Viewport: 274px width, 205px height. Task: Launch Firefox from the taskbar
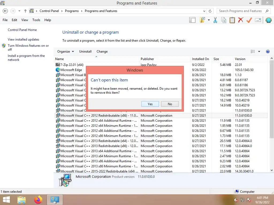(38, 200)
